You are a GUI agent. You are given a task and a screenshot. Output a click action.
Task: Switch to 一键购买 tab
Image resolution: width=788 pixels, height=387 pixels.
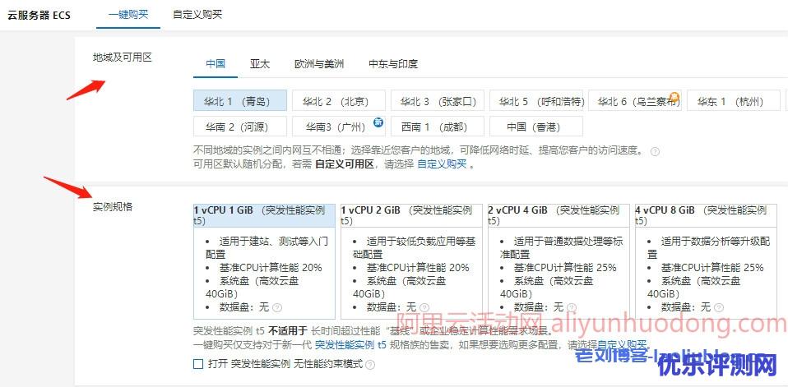click(x=128, y=15)
